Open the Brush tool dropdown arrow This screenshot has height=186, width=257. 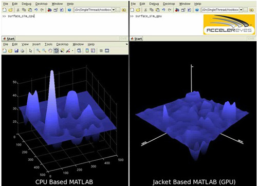pyautogui.click(x=72, y=51)
